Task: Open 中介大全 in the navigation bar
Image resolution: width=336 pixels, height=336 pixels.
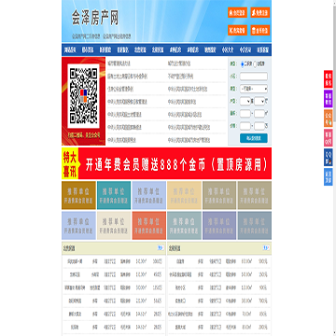Action: coord(228,50)
